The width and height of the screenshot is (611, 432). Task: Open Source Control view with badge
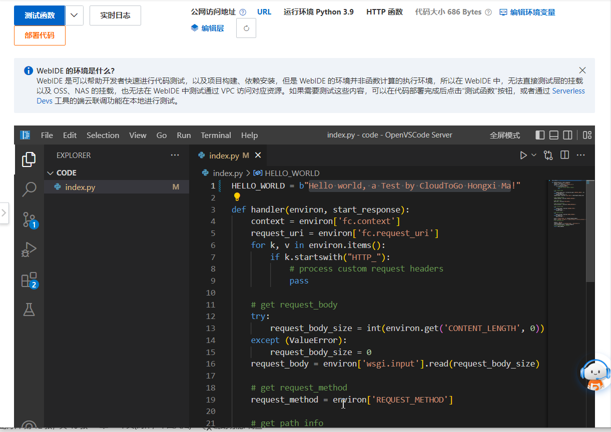(x=29, y=219)
